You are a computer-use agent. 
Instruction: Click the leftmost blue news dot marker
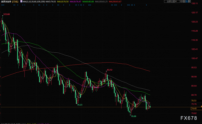(x=2, y=5)
